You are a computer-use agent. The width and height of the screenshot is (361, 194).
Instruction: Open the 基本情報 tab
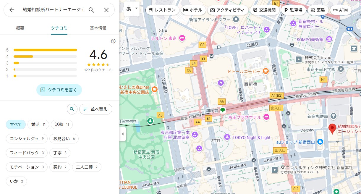tap(98, 28)
